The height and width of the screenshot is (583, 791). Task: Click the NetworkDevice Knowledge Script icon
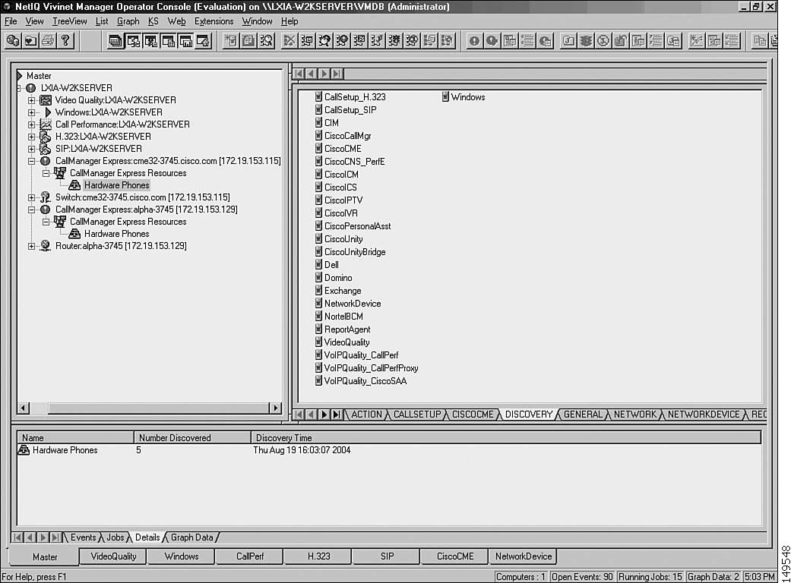(318, 304)
